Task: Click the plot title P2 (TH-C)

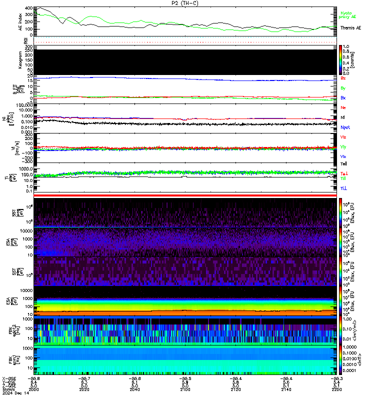Action: (184, 3)
